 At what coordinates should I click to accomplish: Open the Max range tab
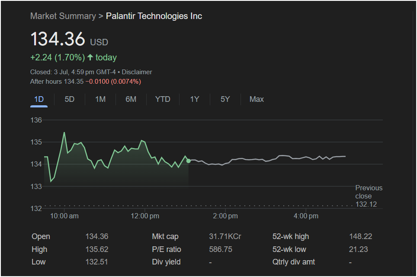(257, 99)
